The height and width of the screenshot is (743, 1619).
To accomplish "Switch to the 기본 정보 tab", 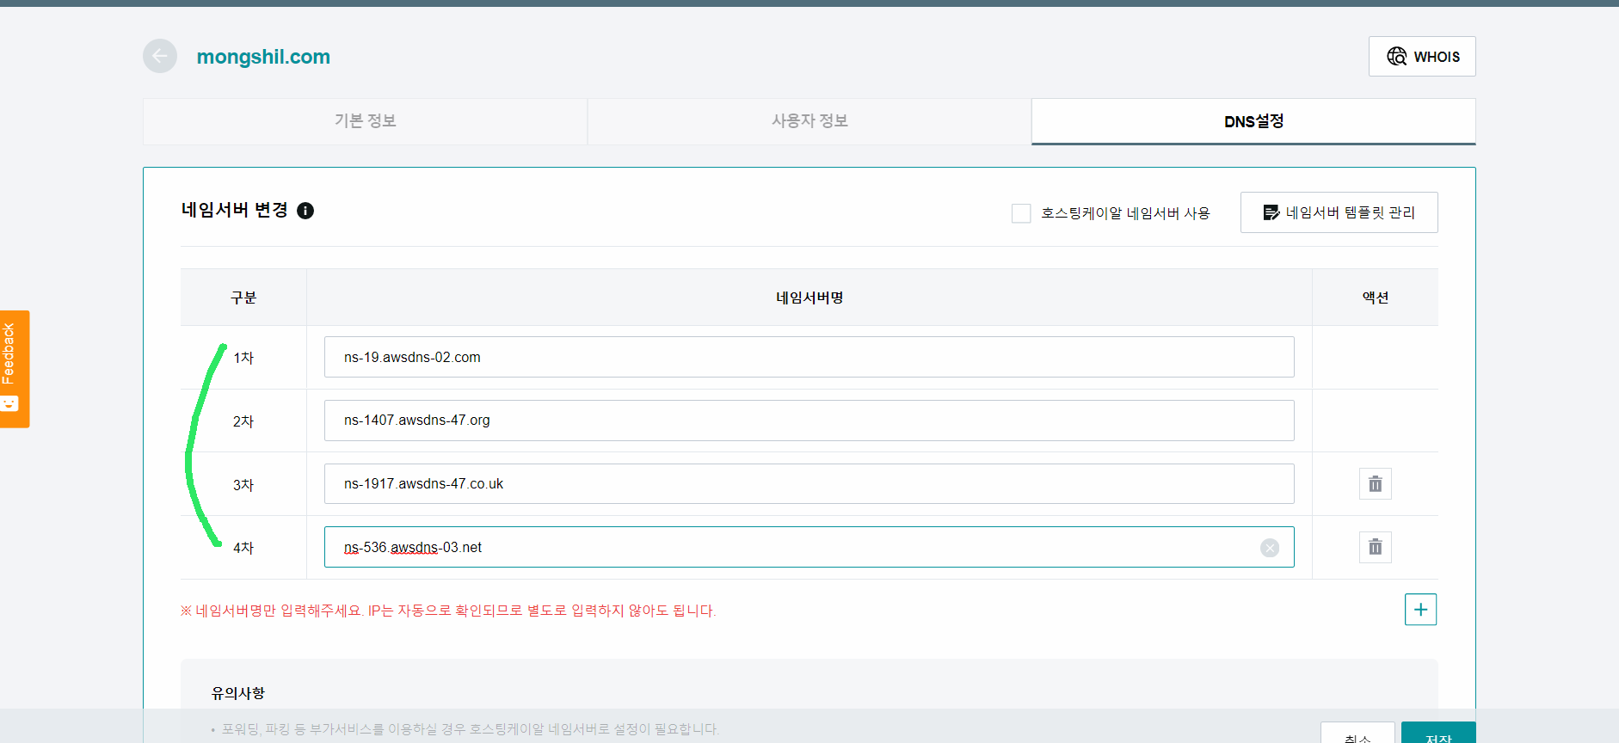I will click(365, 121).
